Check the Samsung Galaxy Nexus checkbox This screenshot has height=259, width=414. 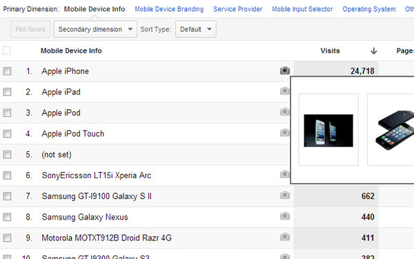tap(7, 217)
